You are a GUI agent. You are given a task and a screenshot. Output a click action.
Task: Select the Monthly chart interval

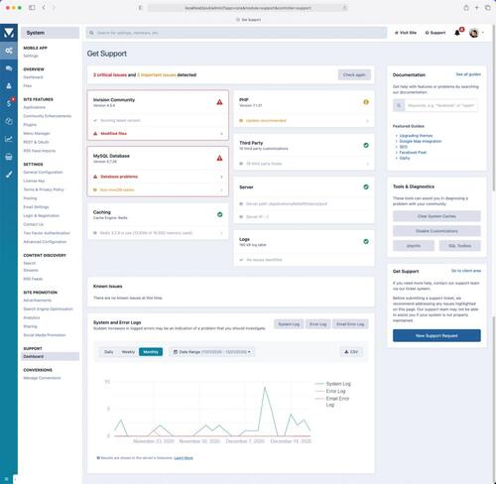[151, 352]
